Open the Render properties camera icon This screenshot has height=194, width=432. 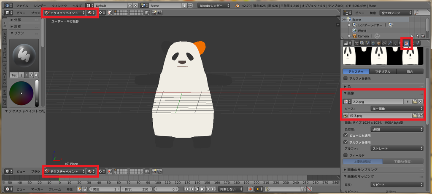356,43
